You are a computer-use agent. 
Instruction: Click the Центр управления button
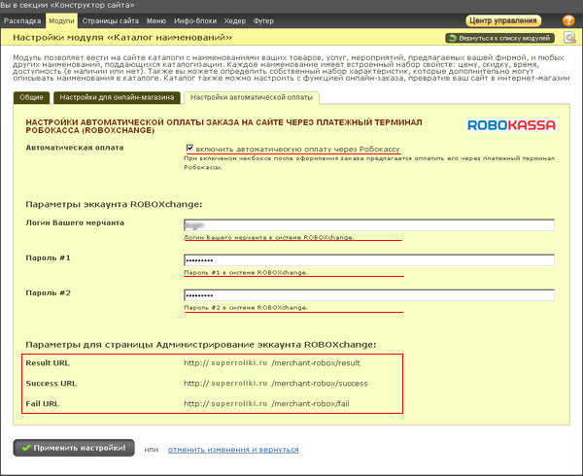[x=503, y=20]
